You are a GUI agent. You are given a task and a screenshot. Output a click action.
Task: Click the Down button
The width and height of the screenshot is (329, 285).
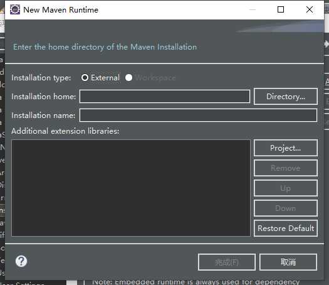pos(286,208)
